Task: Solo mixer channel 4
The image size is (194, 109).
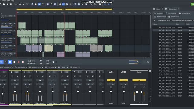Action: click(x=38, y=84)
